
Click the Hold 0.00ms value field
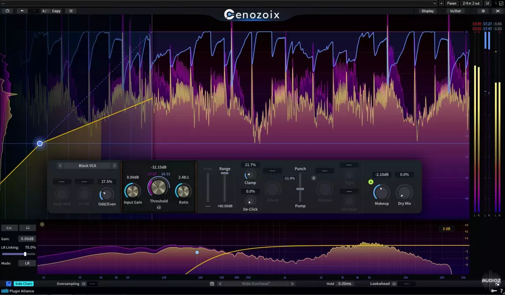pos(344,284)
